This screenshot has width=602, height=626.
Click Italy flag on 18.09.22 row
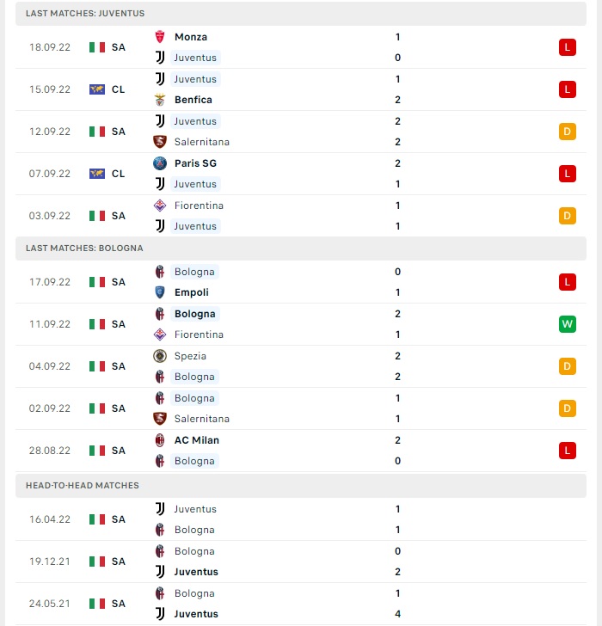click(97, 47)
